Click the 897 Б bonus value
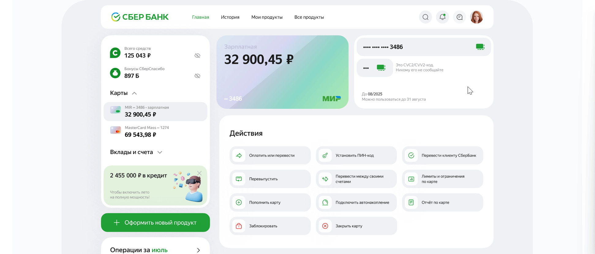The width and height of the screenshot is (595, 254). point(132,76)
